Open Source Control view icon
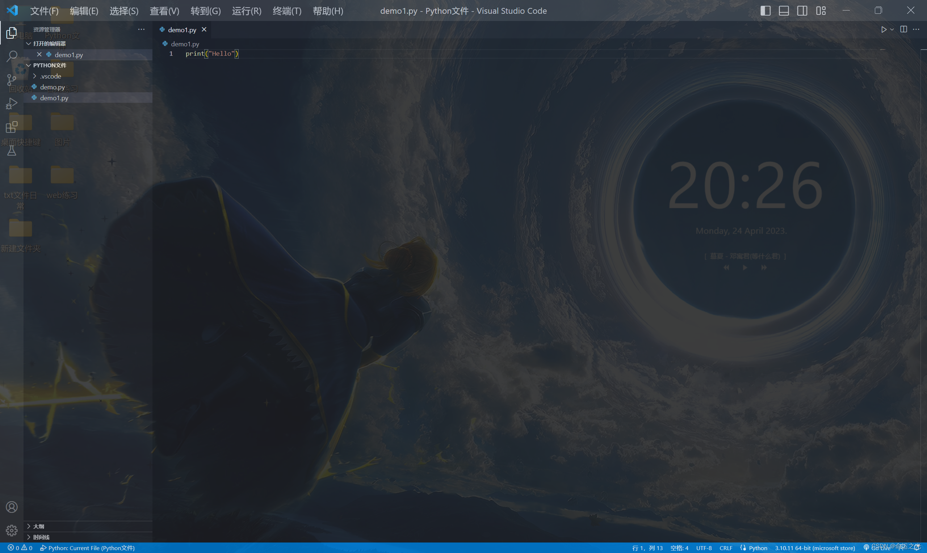This screenshot has width=927, height=553. (12, 80)
